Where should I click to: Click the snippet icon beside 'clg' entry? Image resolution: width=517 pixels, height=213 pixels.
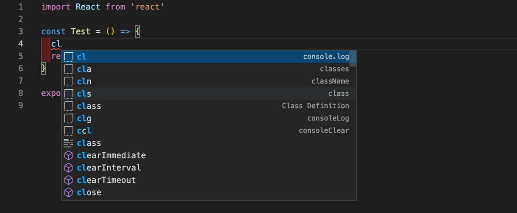[69, 118]
